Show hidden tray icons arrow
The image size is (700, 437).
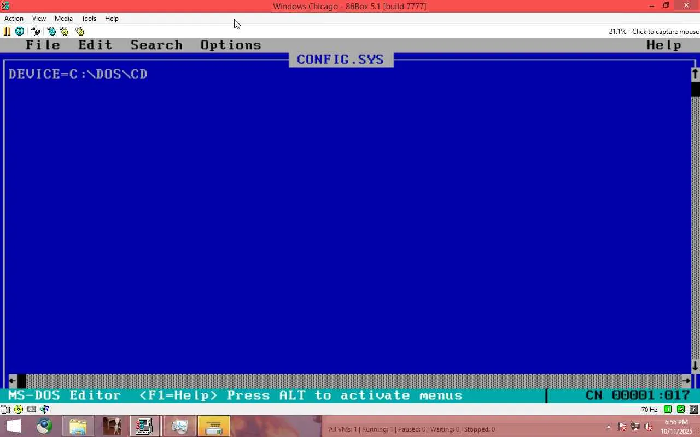[x=609, y=427]
